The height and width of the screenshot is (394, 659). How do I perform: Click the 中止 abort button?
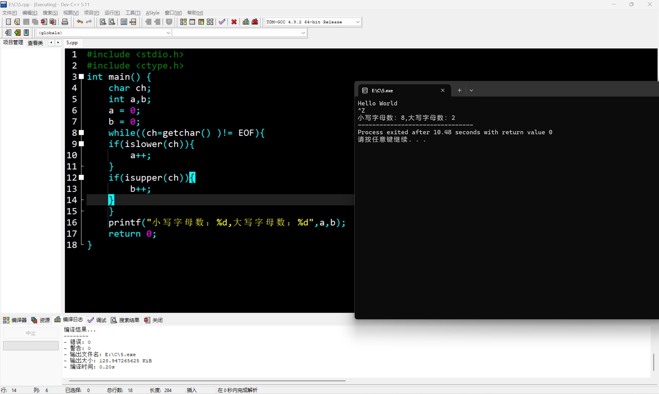coord(31,332)
